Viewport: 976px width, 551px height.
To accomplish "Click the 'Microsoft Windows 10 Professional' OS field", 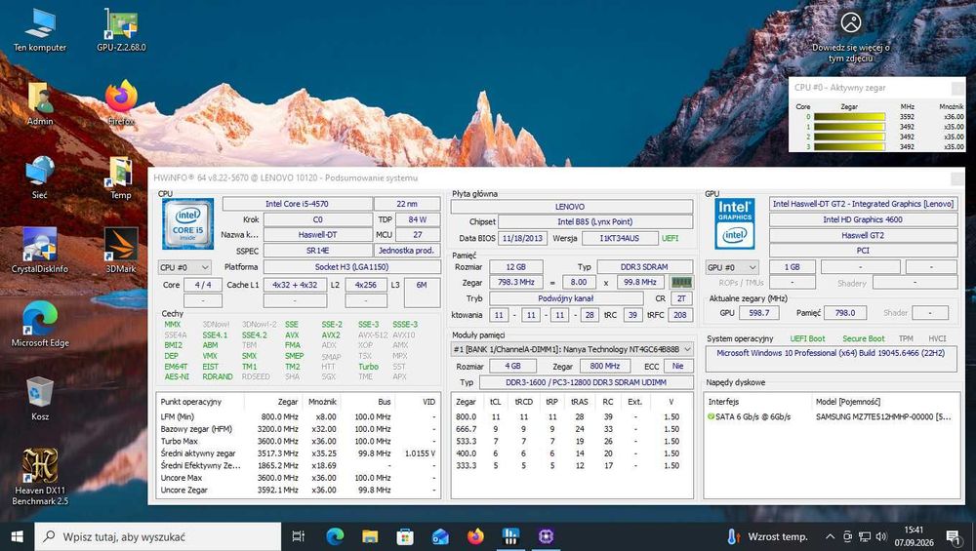I will 831,359.
